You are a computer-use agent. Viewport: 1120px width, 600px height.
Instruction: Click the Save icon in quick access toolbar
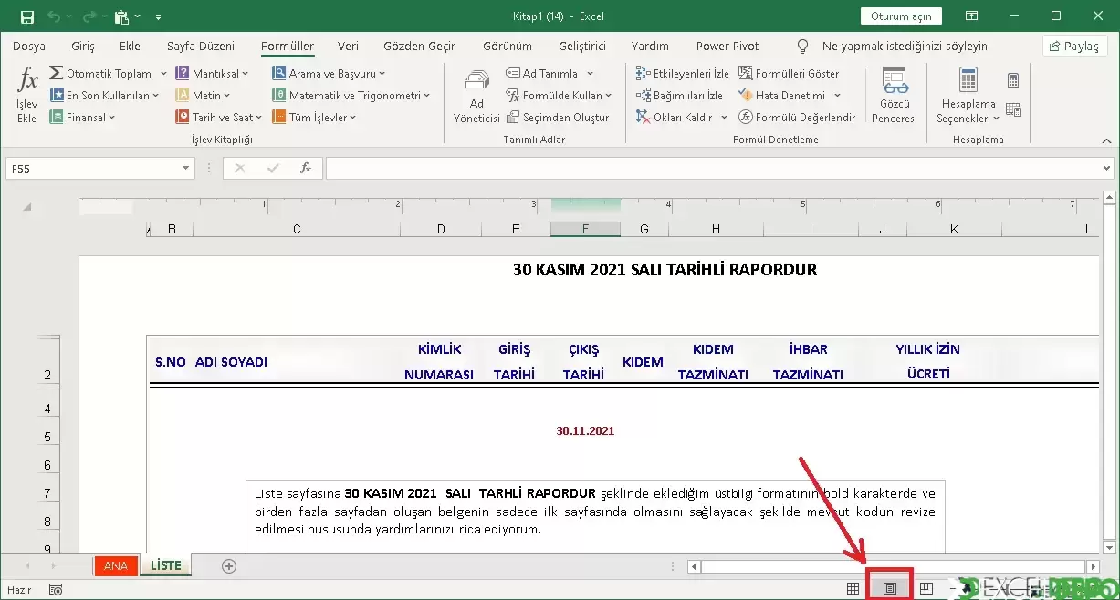(x=26, y=16)
